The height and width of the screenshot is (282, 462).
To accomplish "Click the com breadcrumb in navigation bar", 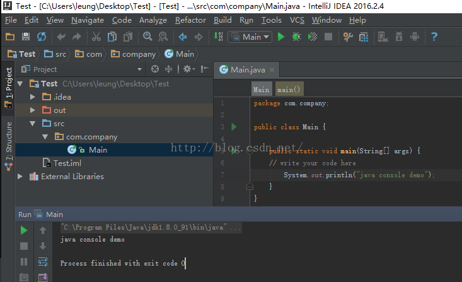I will coord(88,54).
